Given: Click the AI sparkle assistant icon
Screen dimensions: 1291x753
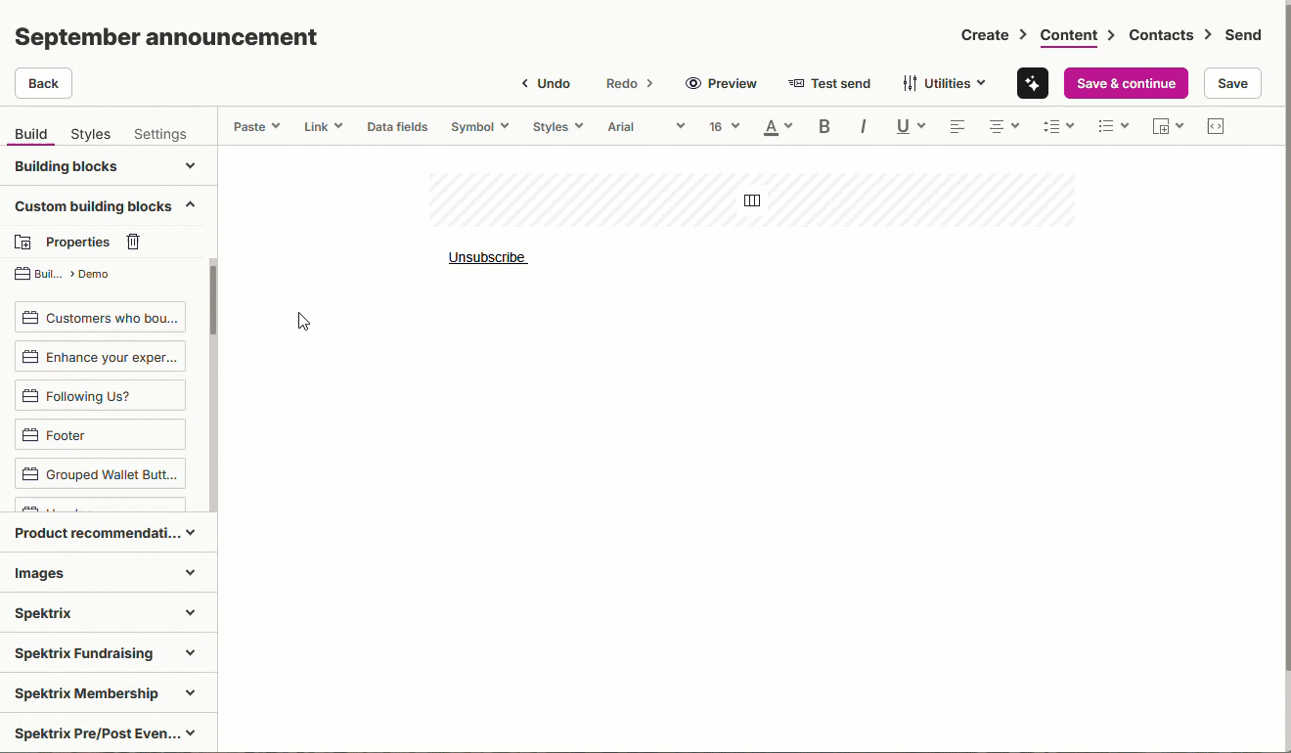Looking at the screenshot, I should [1032, 83].
